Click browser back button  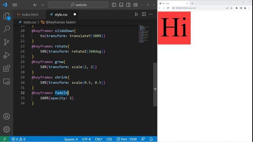160,8
